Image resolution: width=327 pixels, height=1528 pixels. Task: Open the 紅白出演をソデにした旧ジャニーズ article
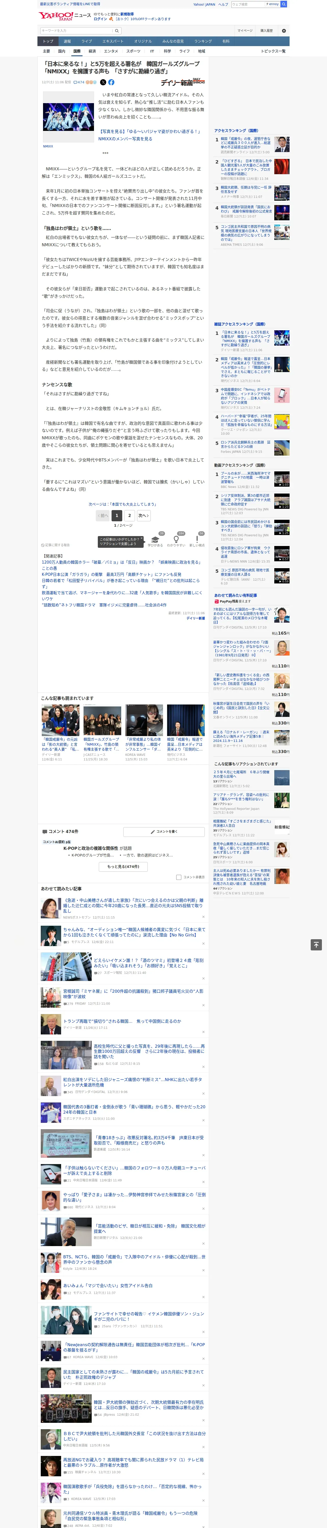132,1083
